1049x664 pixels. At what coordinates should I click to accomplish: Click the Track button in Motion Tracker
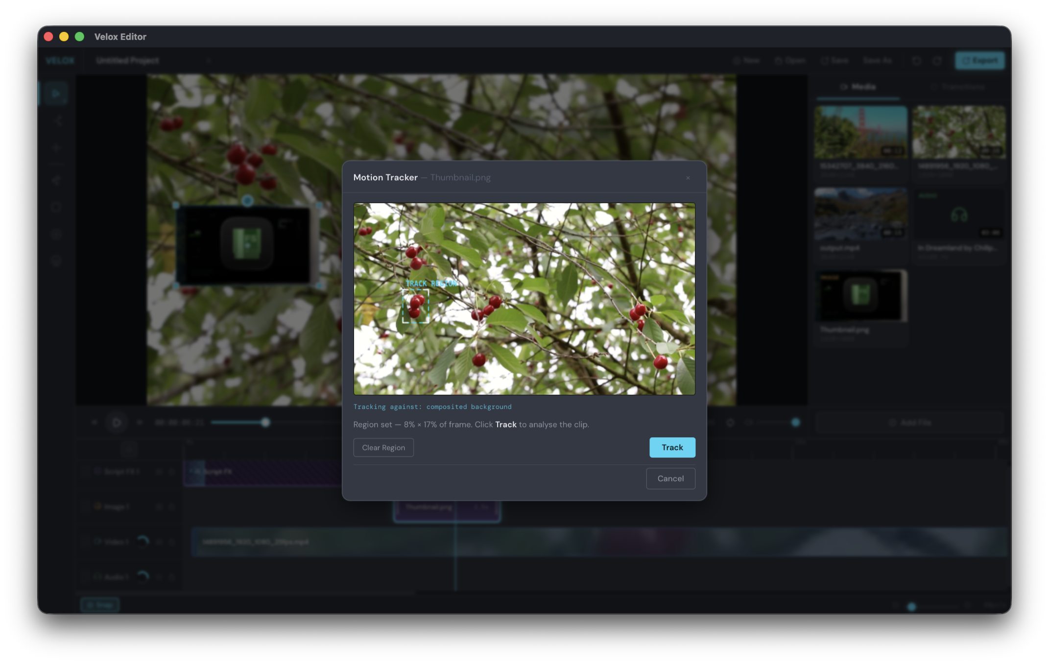[x=672, y=447]
